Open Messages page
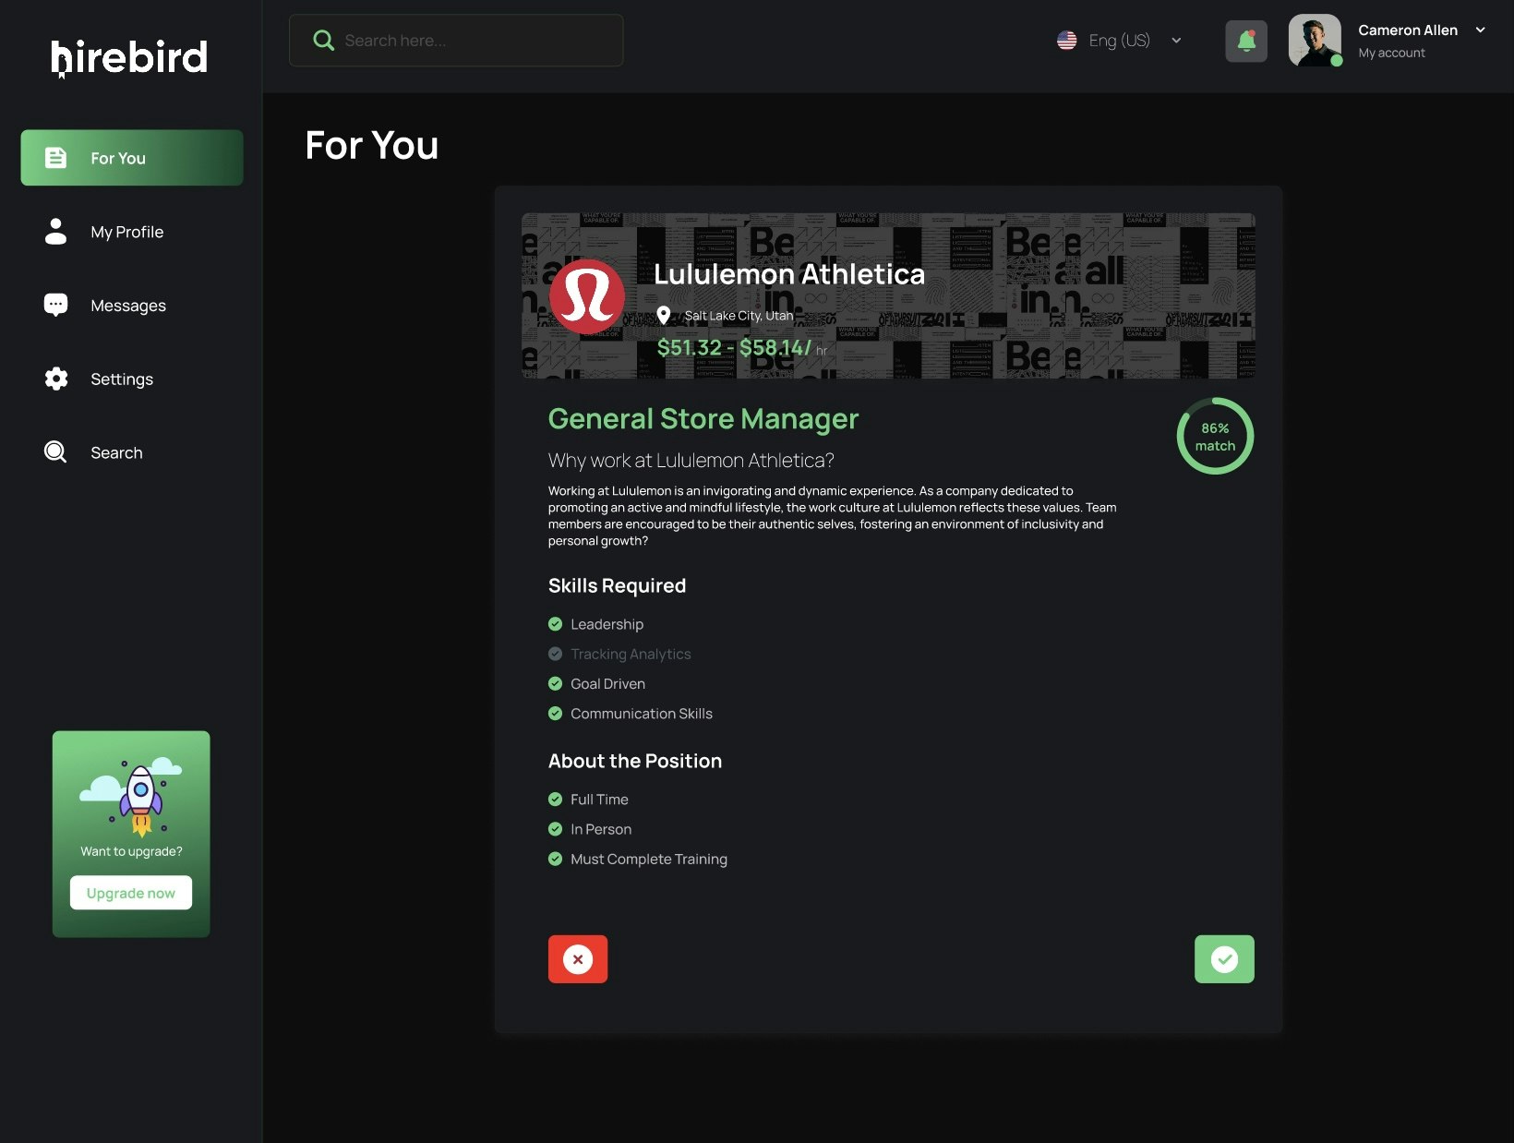 (x=128, y=306)
